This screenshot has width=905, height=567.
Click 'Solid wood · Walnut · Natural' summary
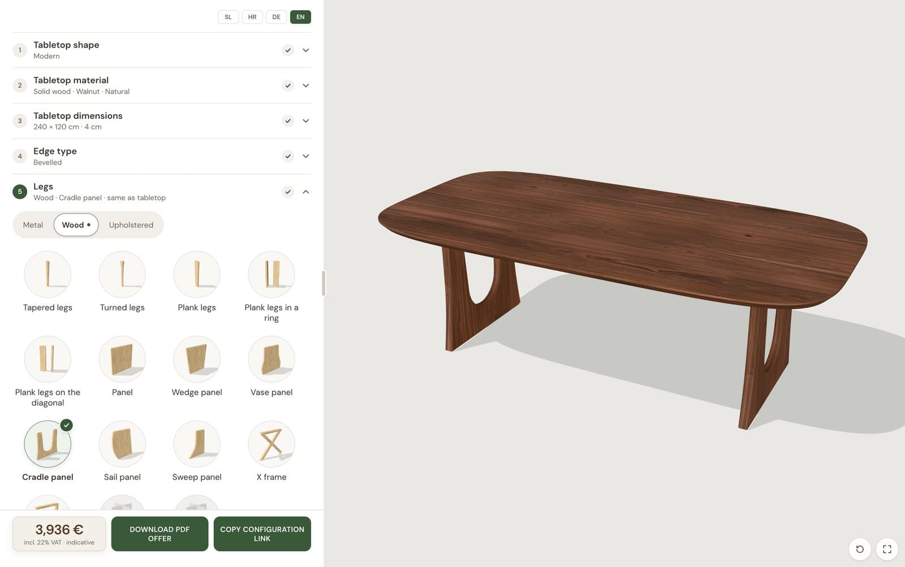point(81,92)
